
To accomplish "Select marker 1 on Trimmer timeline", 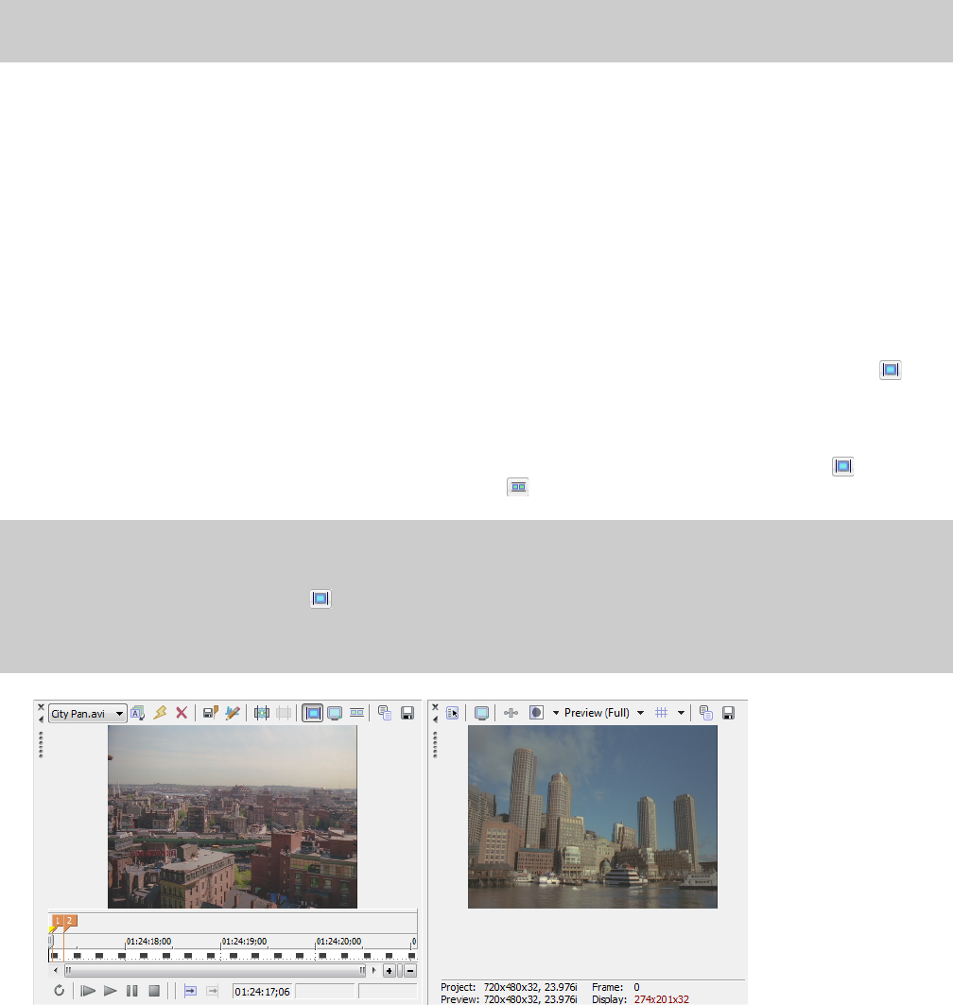I will click(x=57, y=921).
